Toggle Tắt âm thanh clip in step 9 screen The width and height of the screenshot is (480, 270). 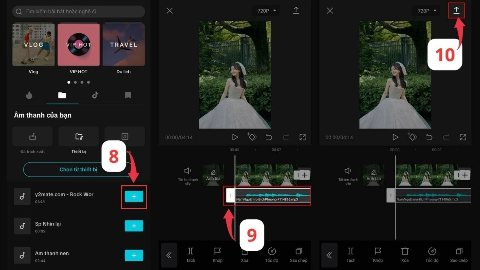coord(188,174)
